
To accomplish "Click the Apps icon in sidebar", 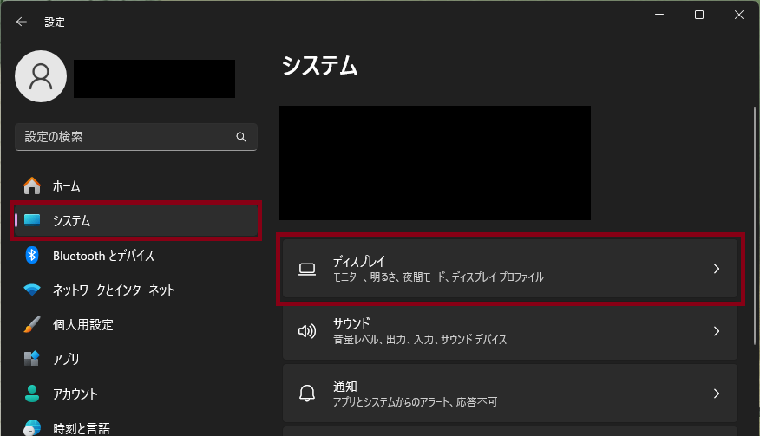I will point(32,359).
